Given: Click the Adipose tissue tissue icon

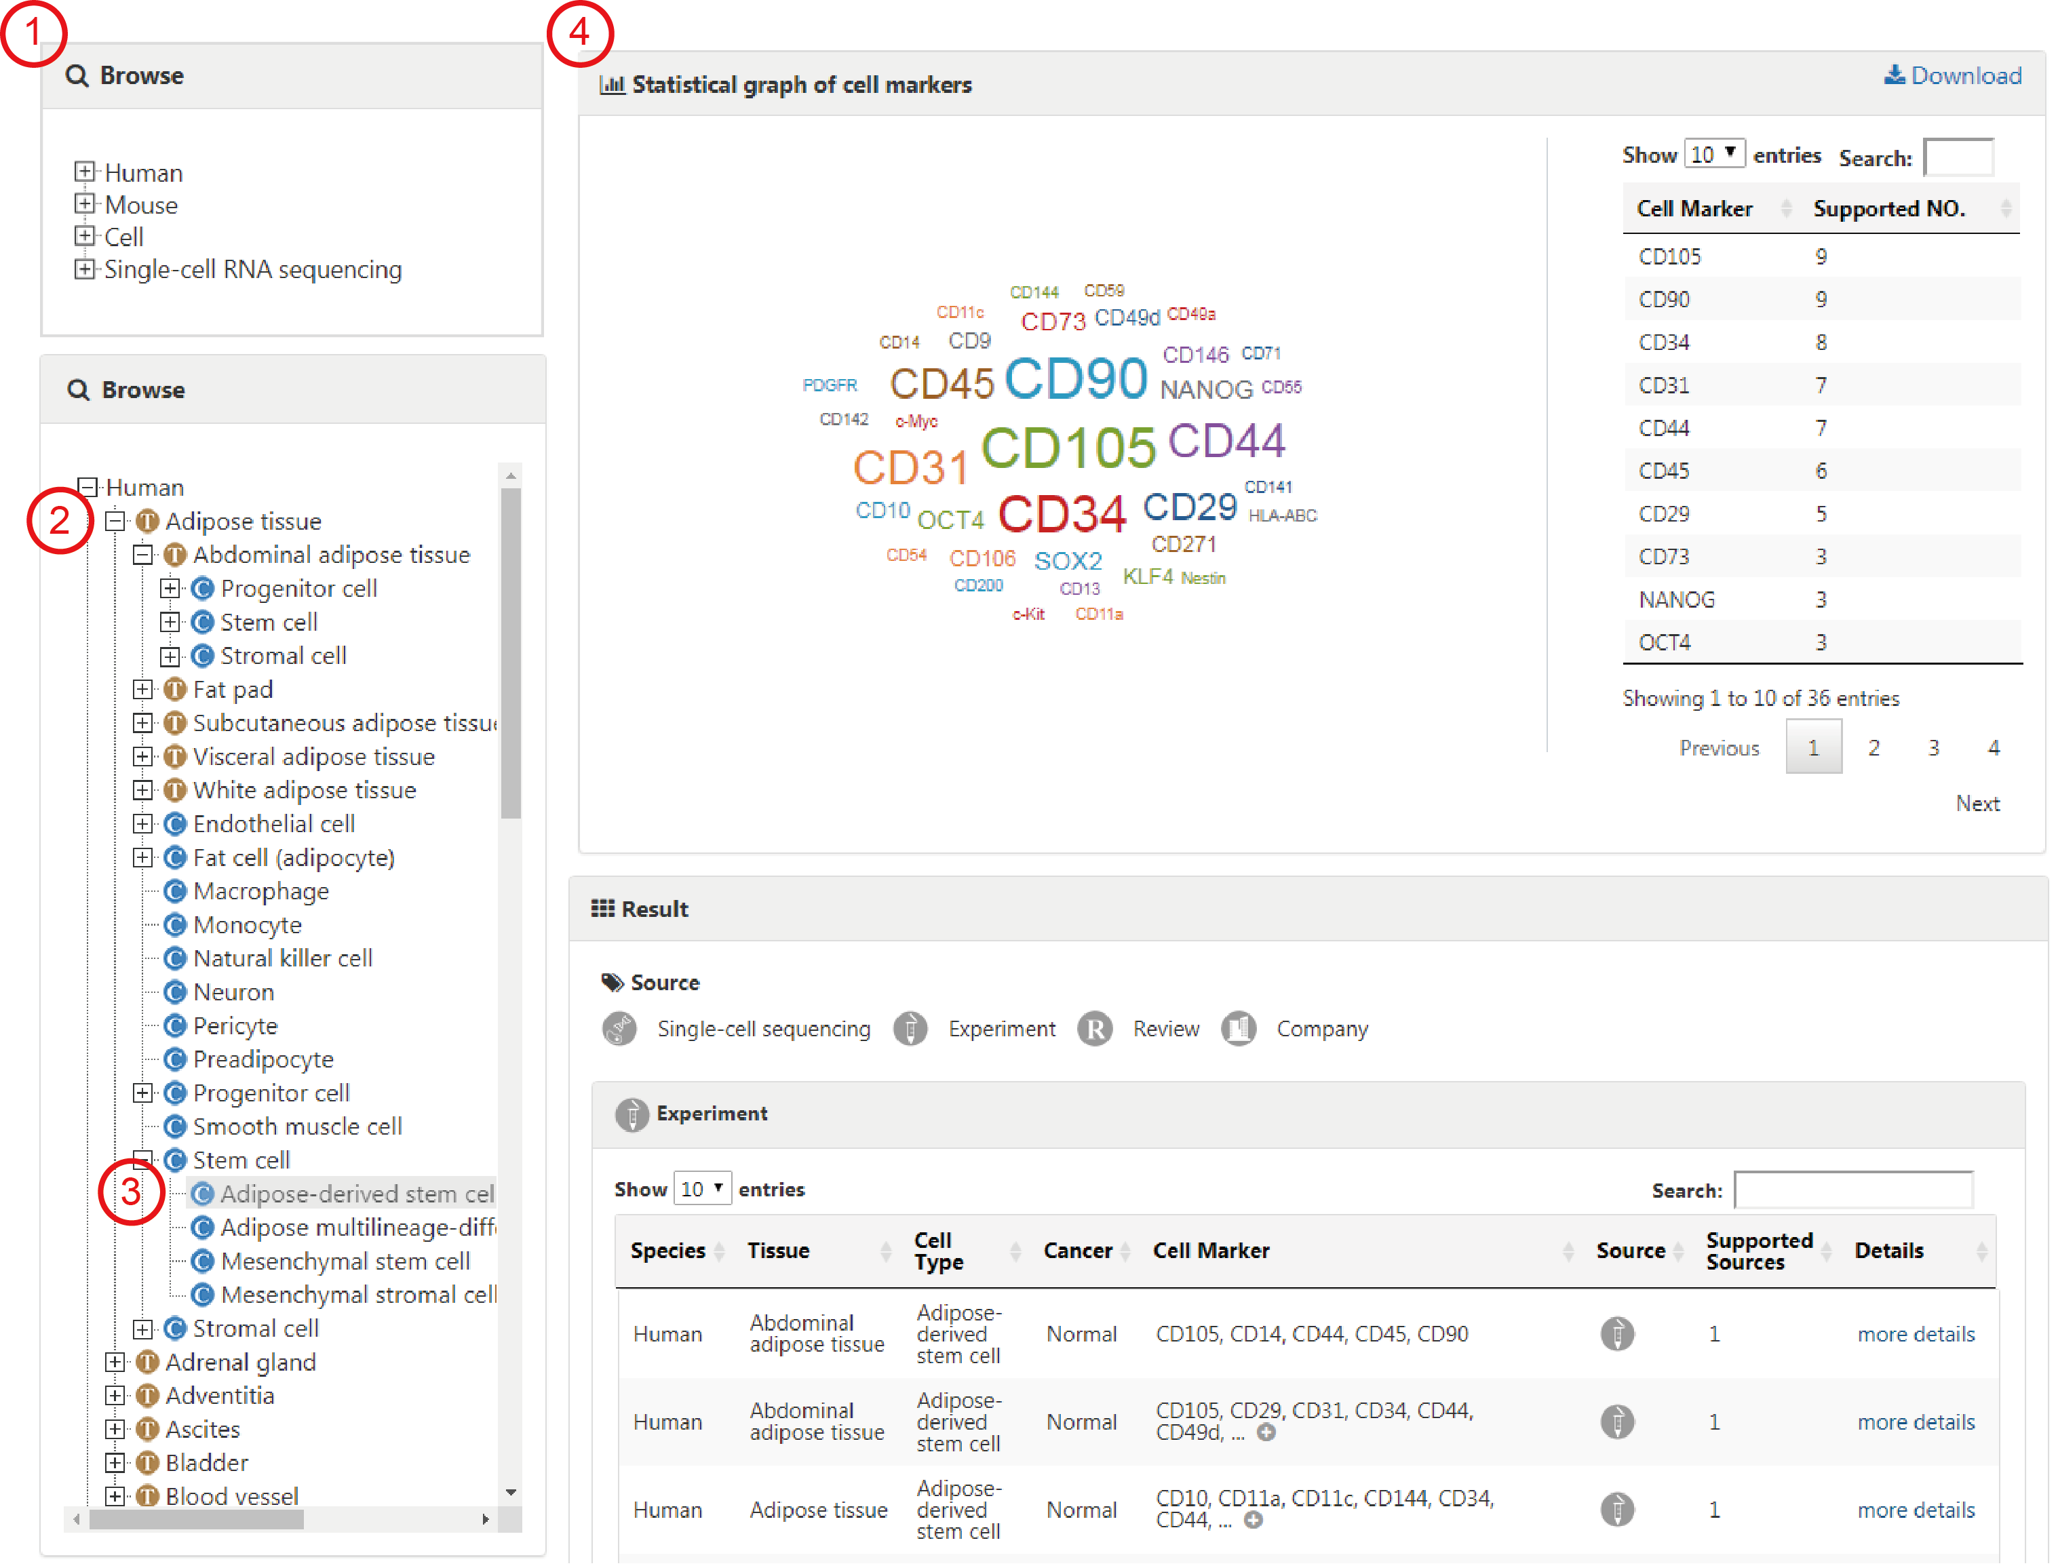Looking at the screenshot, I should [147, 522].
